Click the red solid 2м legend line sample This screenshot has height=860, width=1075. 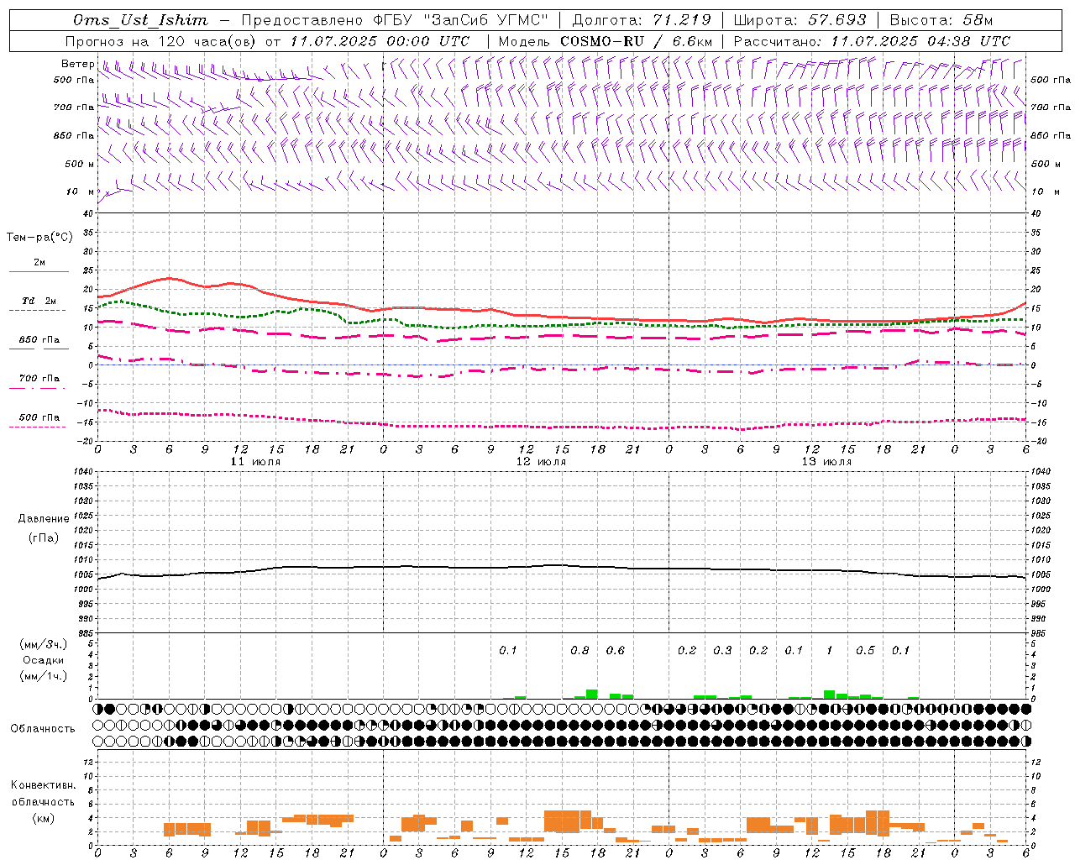pos(39,272)
